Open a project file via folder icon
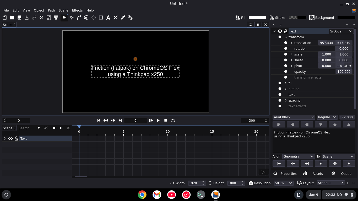 (12, 18)
